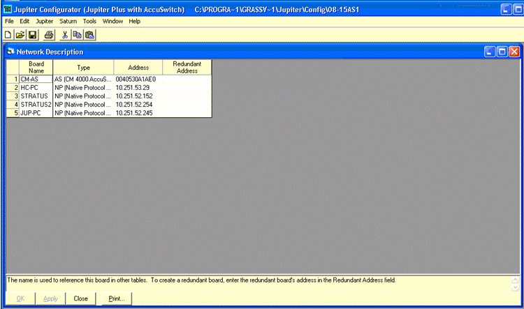Click the Paste clipboard icon
Viewport: 524px width, 309px height.
click(89, 35)
